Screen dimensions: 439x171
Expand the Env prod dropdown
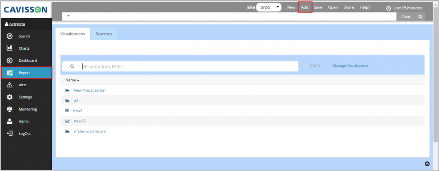click(269, 8)
